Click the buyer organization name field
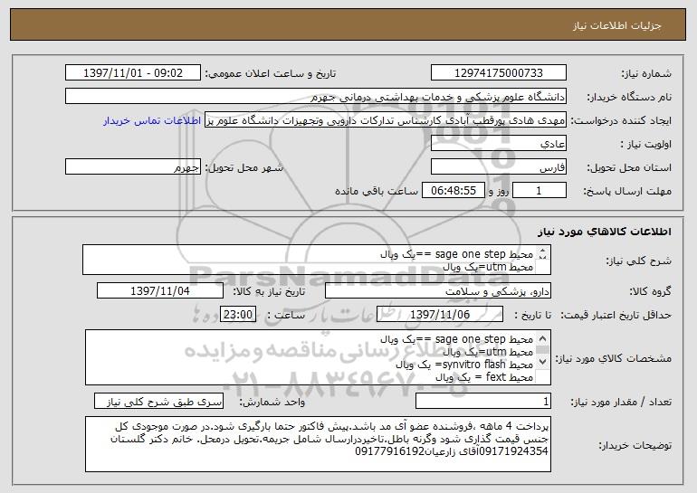697x493 pixels. click(x=316, y=97)
